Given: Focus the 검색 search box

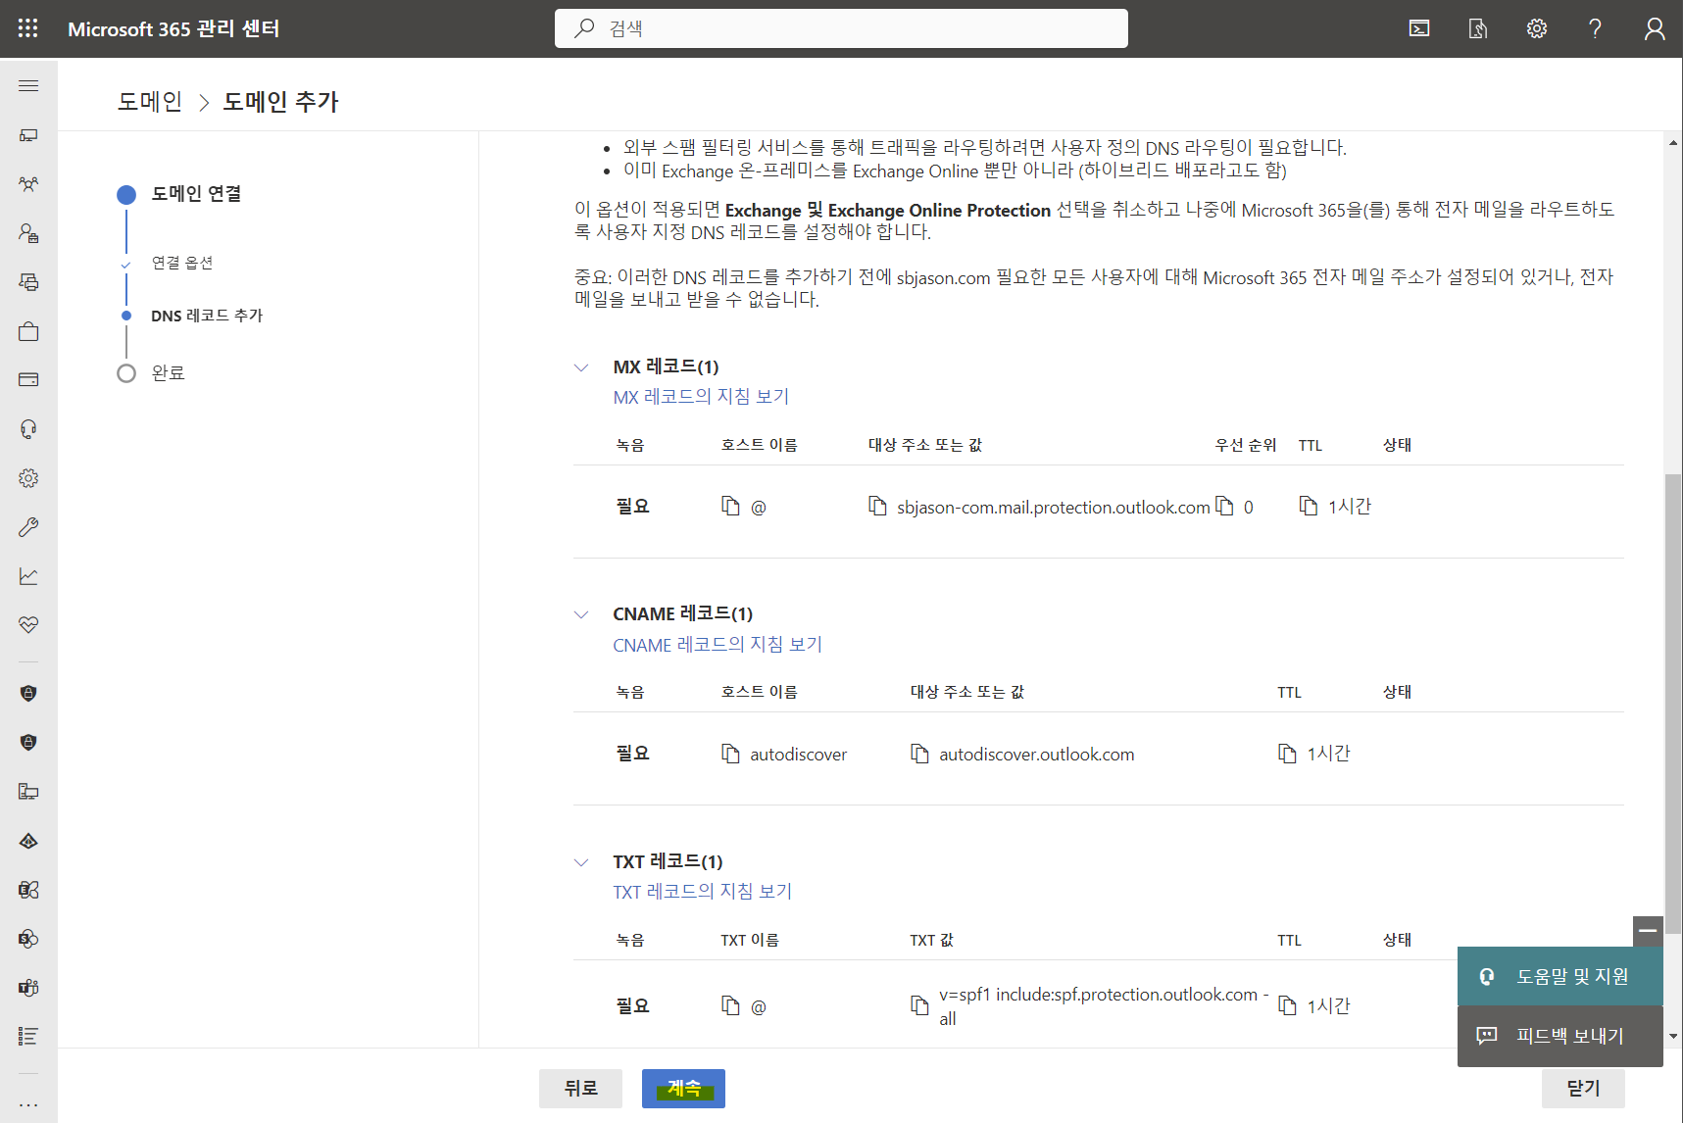Looking at the screenshot, I should tap(841, 28).
